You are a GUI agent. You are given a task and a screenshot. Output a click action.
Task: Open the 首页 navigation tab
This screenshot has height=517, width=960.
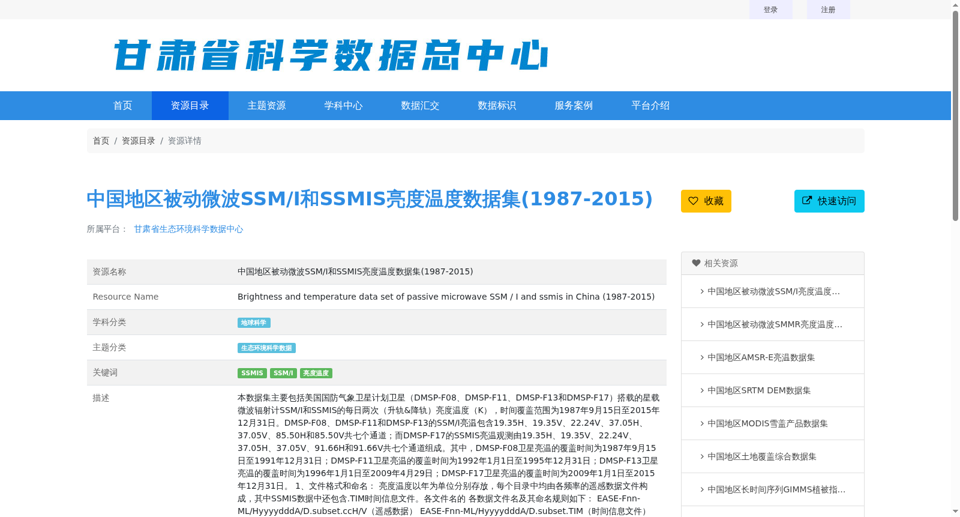pyautogui.click(x=123, y=106)
